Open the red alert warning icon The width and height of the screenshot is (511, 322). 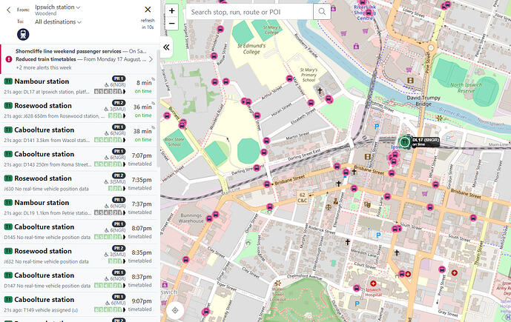(9, 59)
